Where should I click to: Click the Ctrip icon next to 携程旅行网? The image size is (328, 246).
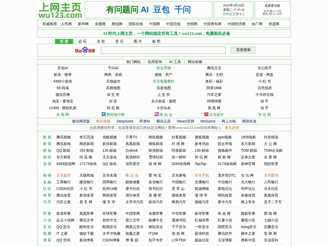point(104,114)
